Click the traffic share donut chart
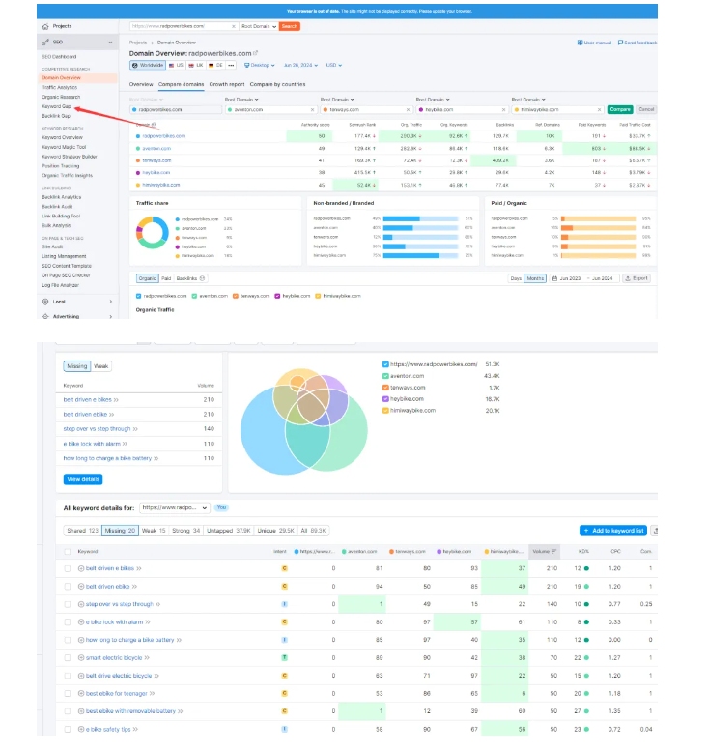Viewport: 708px width, 751px height. (153, 233)
